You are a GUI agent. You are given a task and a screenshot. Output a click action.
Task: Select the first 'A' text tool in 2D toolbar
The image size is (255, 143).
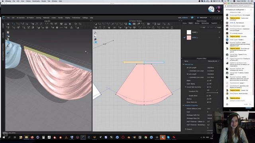pyautogui.click(x=165, y=24)
